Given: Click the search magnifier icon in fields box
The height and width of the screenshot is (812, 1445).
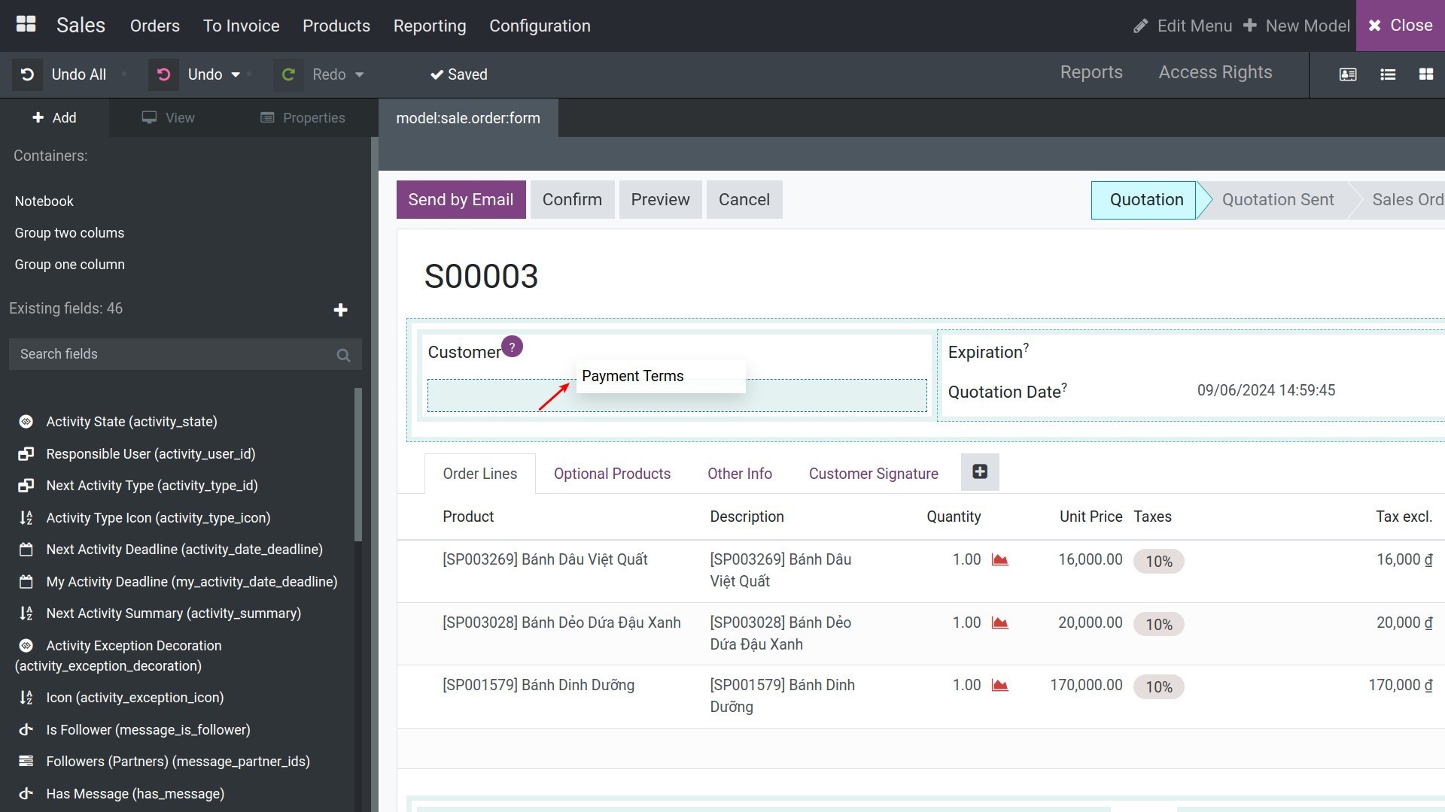Looking at the screenshot, I should (x=343, y=355).
